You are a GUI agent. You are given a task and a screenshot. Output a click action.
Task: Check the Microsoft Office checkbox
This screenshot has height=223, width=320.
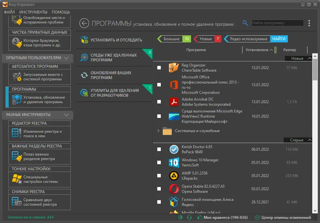(x=159, y=85)
